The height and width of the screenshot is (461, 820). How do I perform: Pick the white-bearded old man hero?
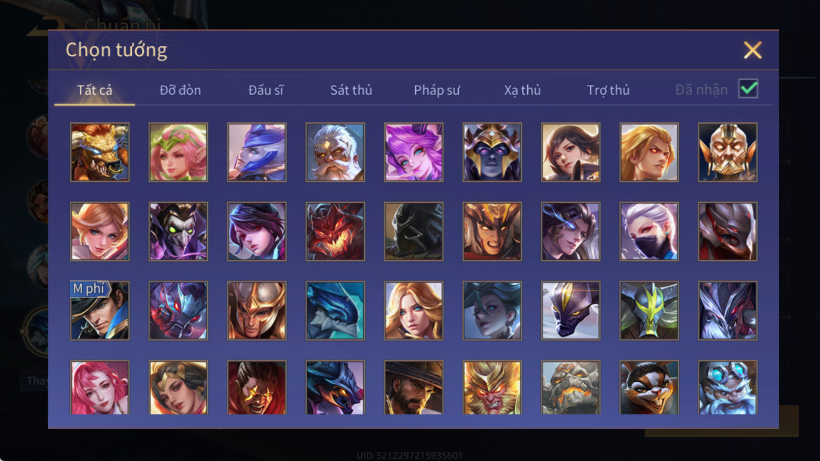tap(335, 152)
